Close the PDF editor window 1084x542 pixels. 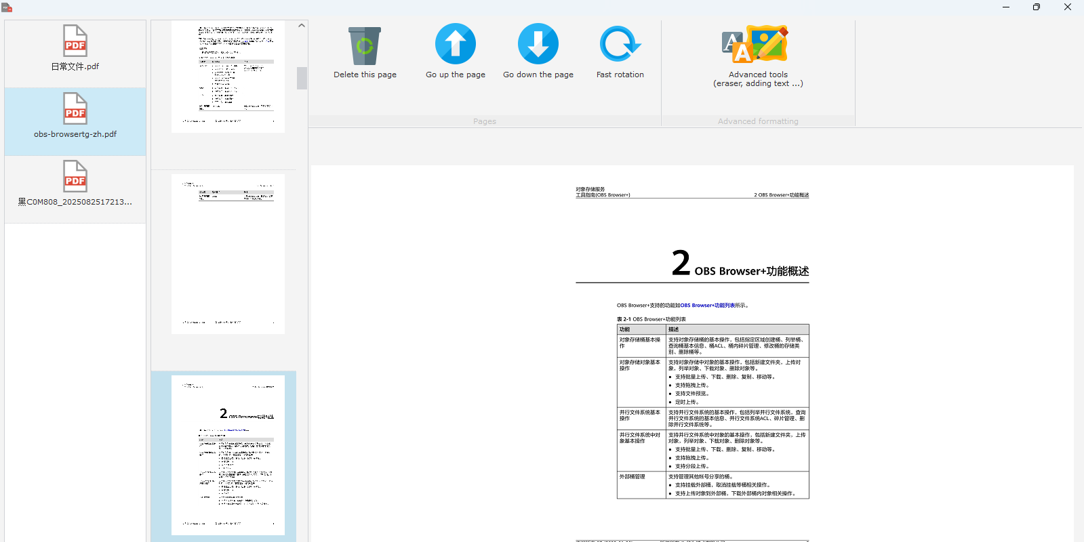coord(1068,7)
